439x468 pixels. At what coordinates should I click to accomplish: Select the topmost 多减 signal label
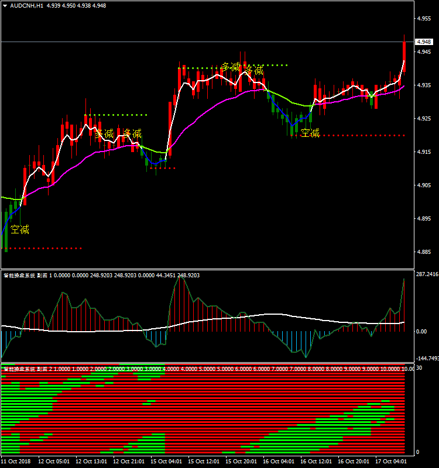(x=231, y=67)
